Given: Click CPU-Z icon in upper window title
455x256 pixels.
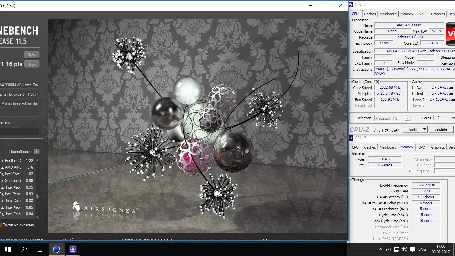Looking at the screenshot, I should click(351, 5).
